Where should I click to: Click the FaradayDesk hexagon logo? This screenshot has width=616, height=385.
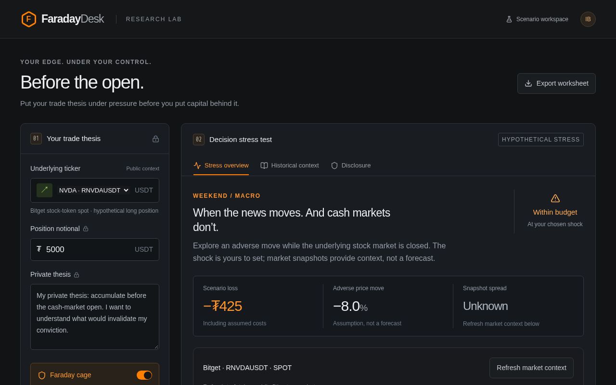29,19
